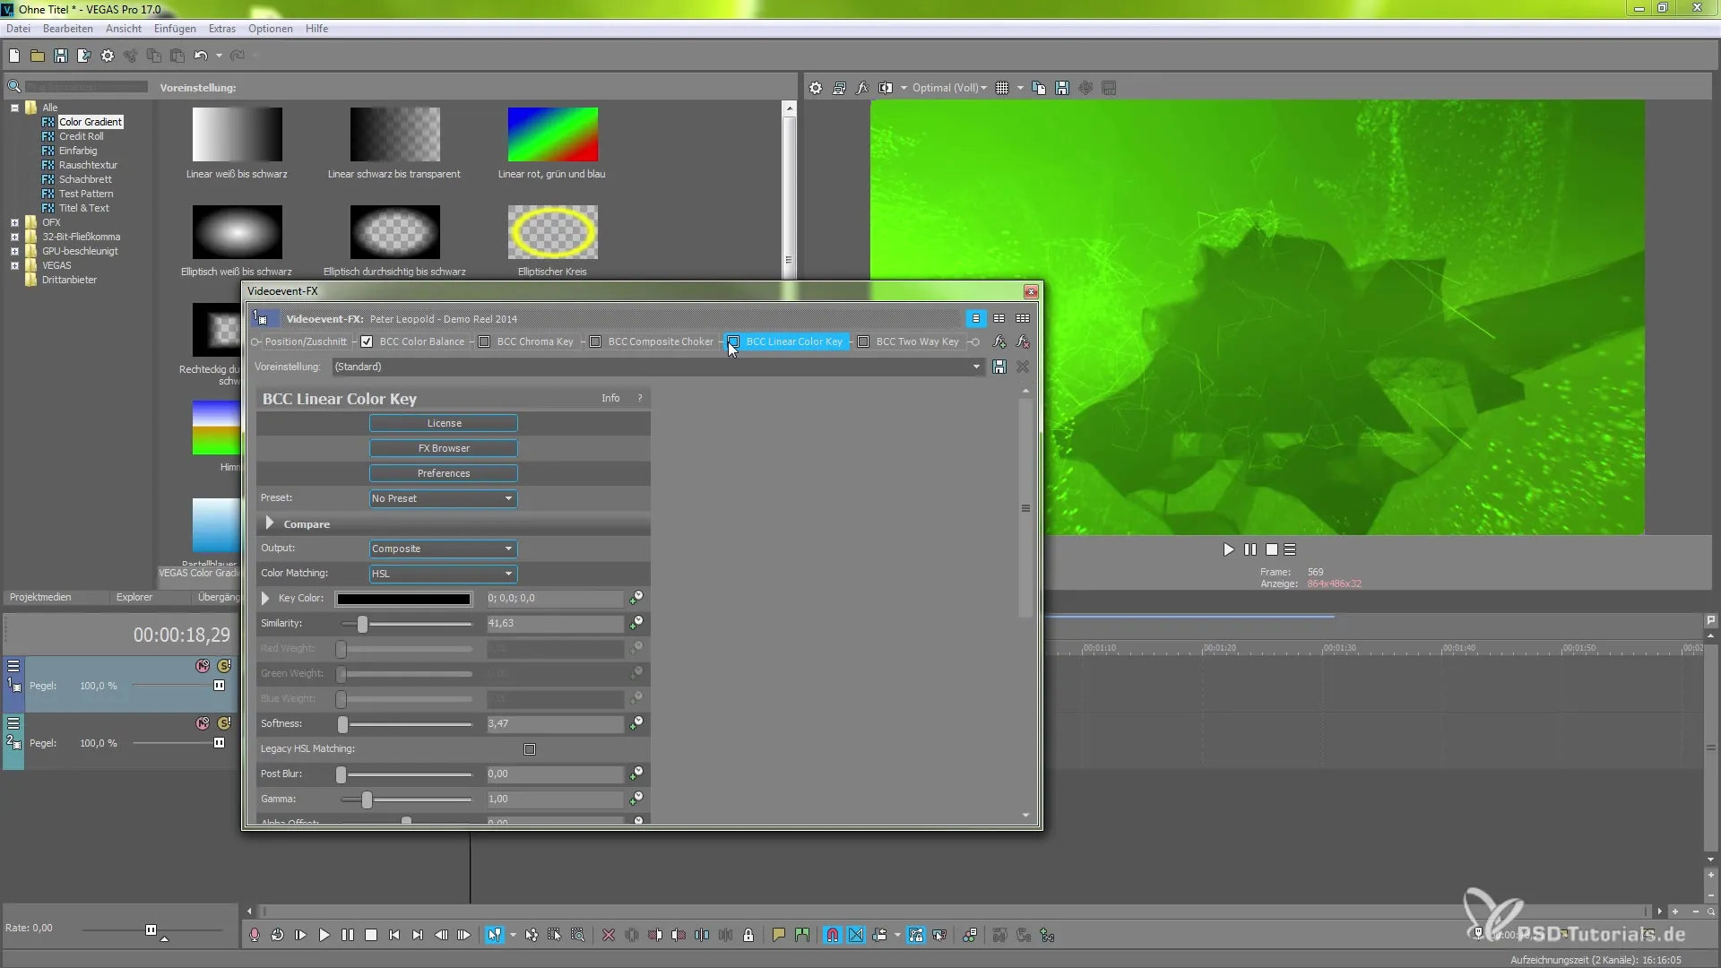Image resolution: width=1721 pixels, height=968 pixels.
Task: Open the project properties gear icon
Action: pyautogui.click(x=108, y=56)
